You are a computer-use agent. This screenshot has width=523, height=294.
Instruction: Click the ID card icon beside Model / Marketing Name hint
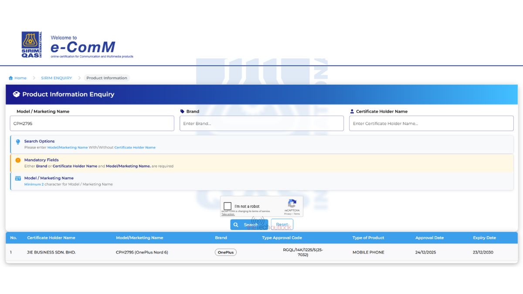pos(18,179)
